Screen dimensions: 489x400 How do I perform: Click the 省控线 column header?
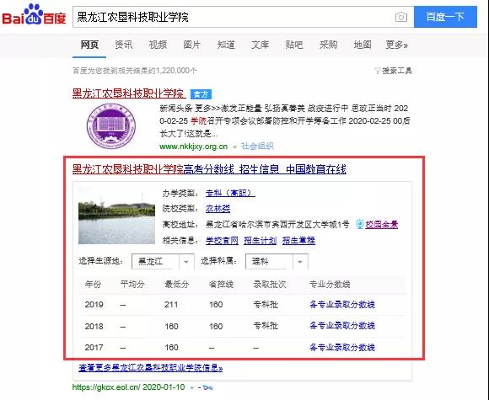click(x=221, y=284)
